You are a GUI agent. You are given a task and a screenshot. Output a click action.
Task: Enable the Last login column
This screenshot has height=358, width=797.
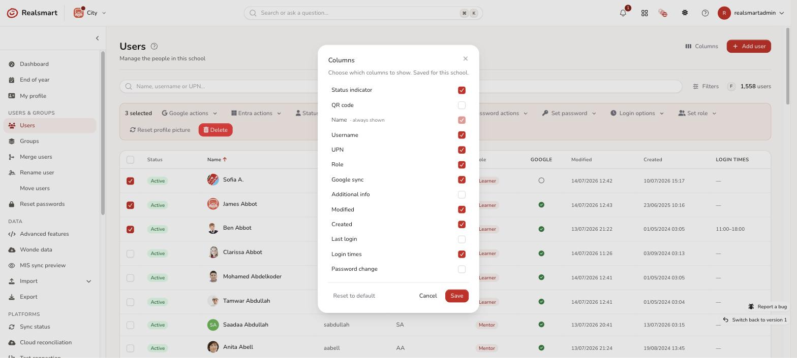point(462,239)
